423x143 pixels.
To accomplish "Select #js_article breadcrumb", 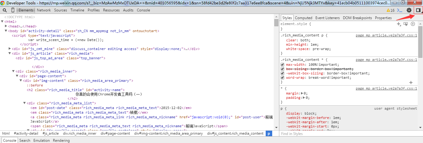I will [x=50, y=133].
